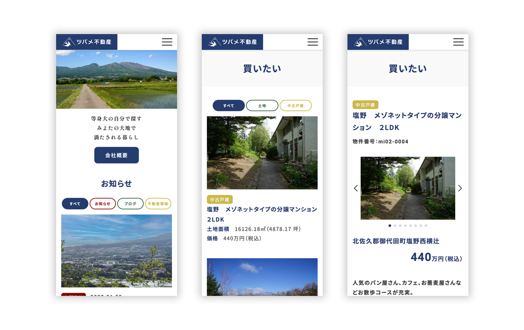Click the carousel property photo on detail page

tap(408, 188)
